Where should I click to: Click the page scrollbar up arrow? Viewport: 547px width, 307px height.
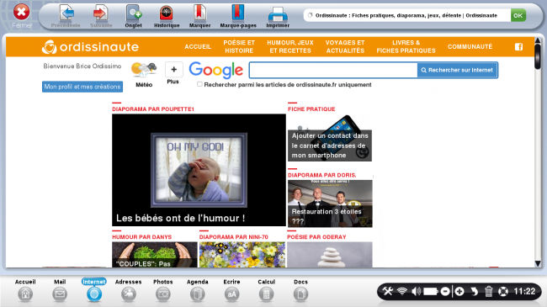[538, 41]
